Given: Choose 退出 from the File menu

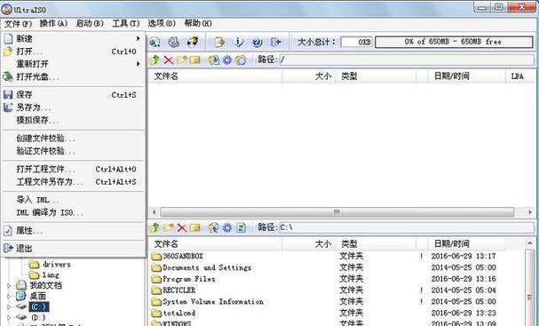Looking at the screenshot, I should [73, 248].
